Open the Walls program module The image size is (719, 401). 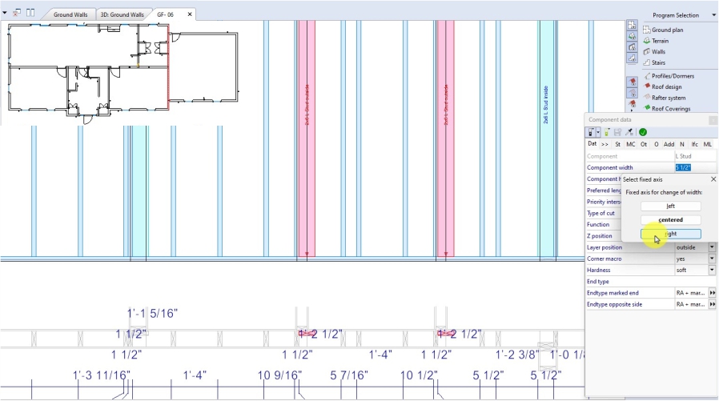658,52
